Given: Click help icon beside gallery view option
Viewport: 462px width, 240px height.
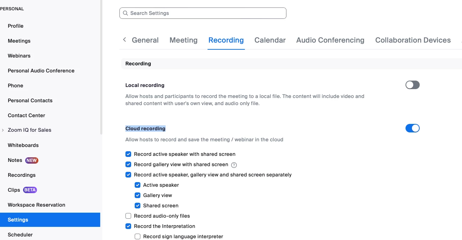Looking at the screenshot, I should click(x=234, y=165).
